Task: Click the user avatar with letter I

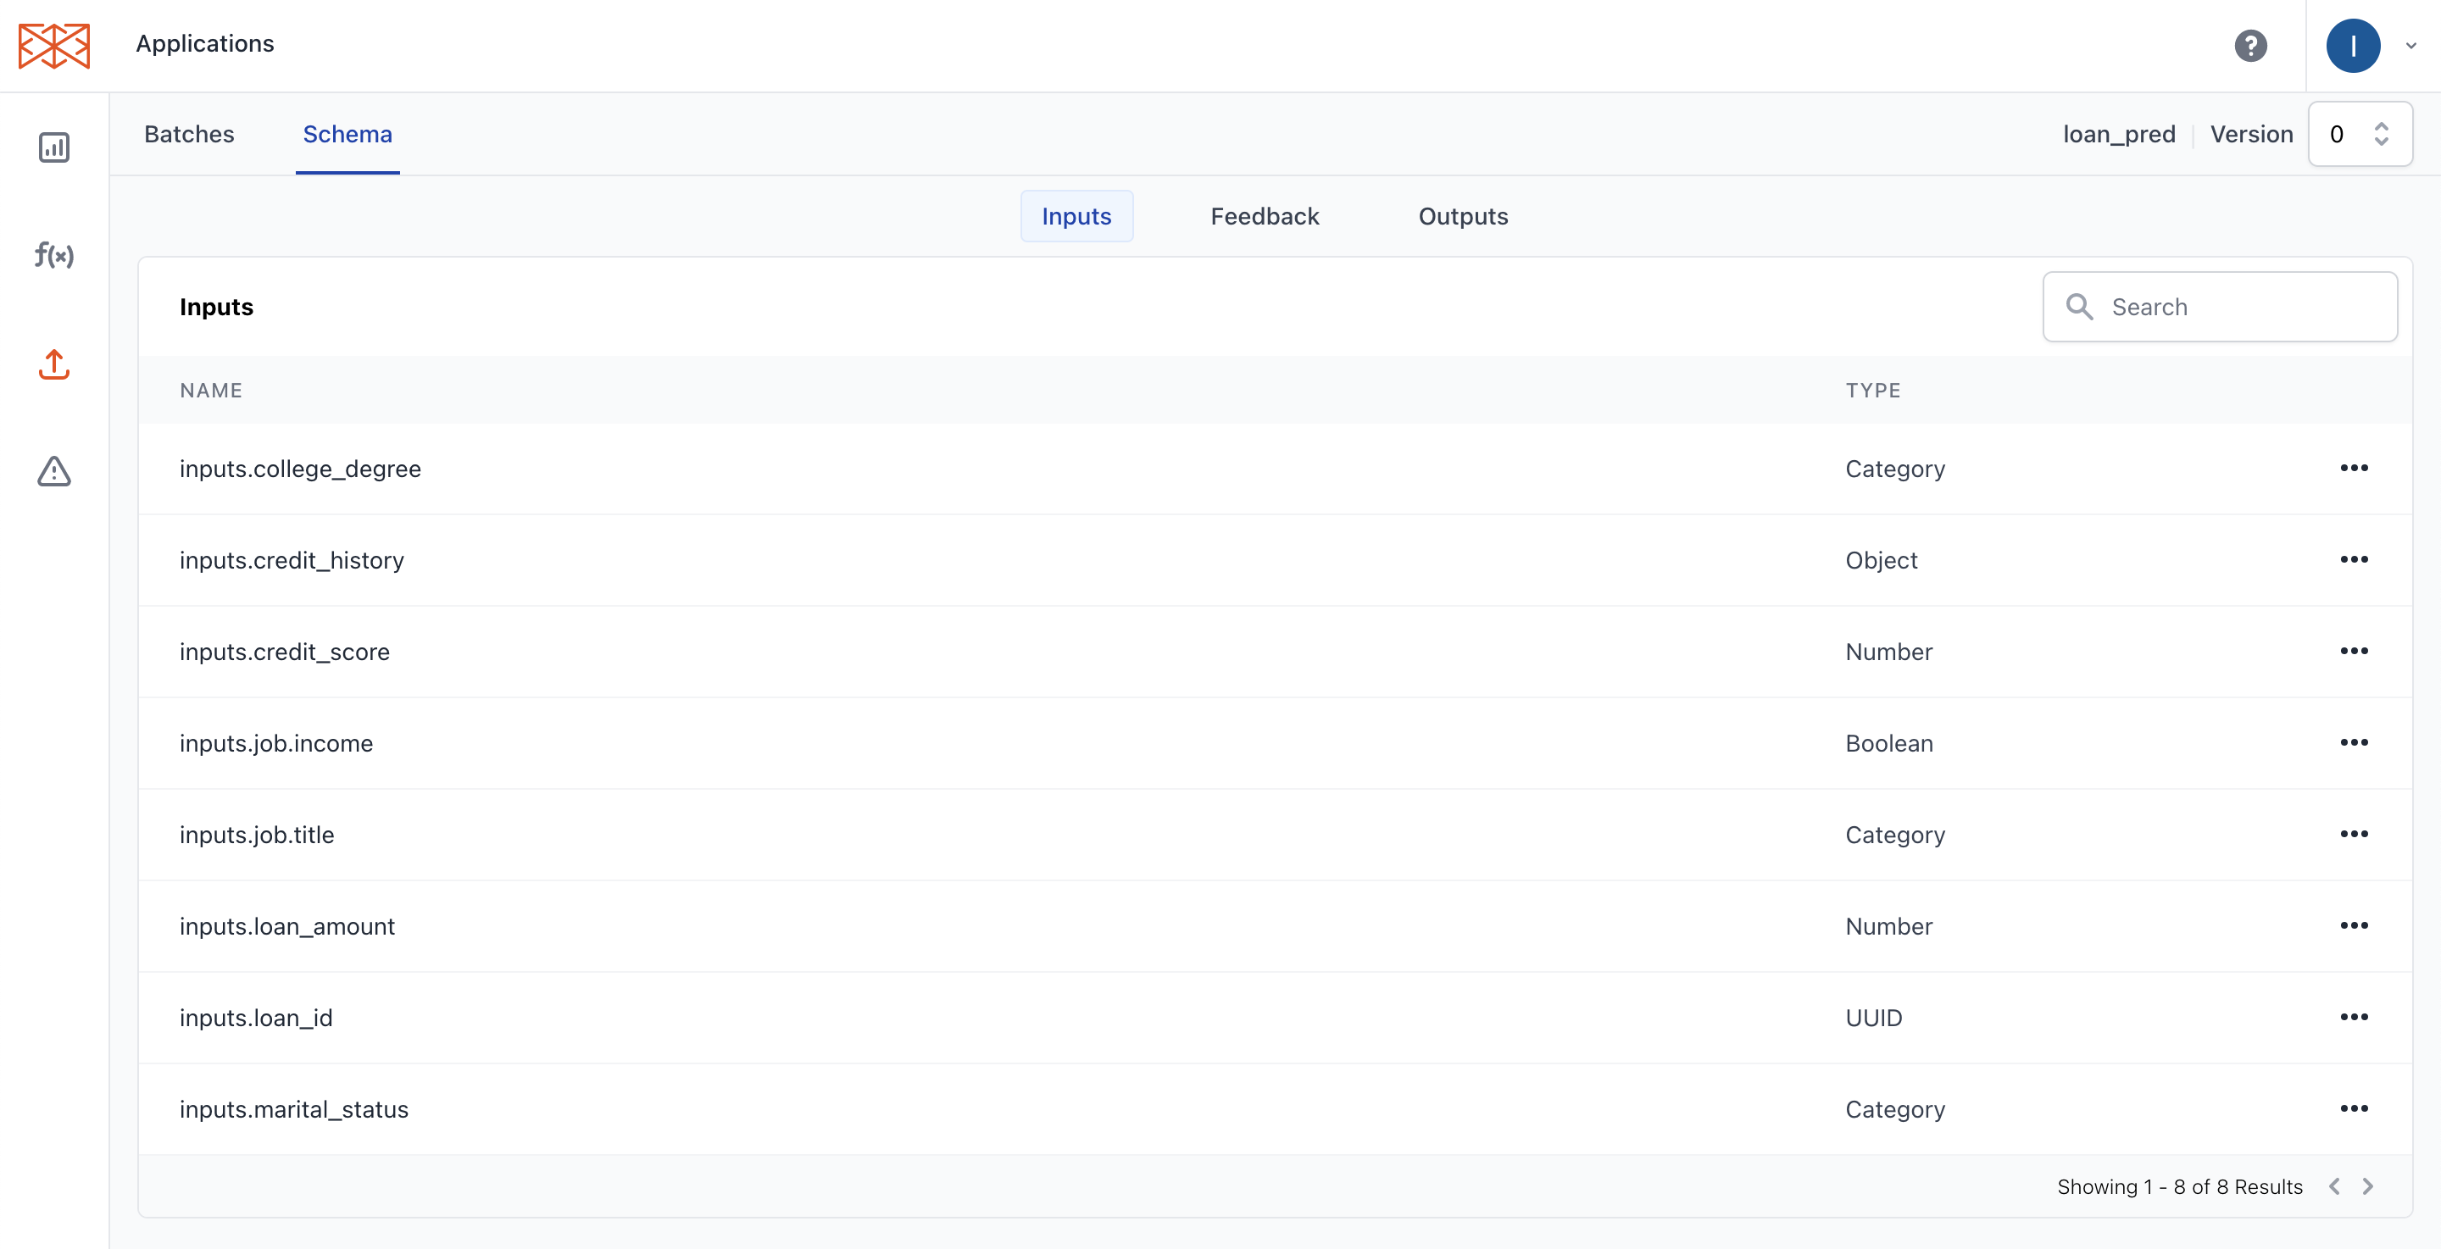Action: (2353, 46)
